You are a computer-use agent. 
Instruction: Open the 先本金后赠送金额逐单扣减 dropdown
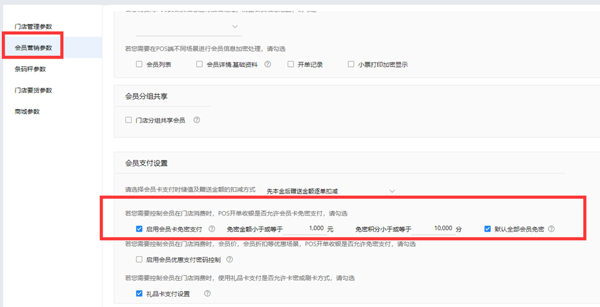coord(329,191)
